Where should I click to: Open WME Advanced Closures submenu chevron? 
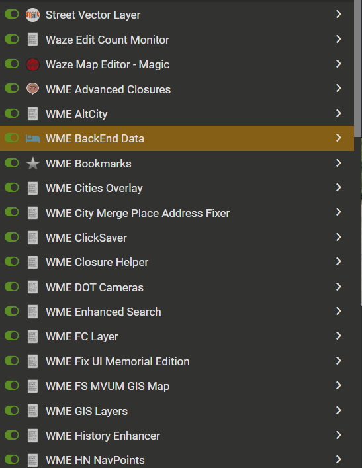[338, 88]
